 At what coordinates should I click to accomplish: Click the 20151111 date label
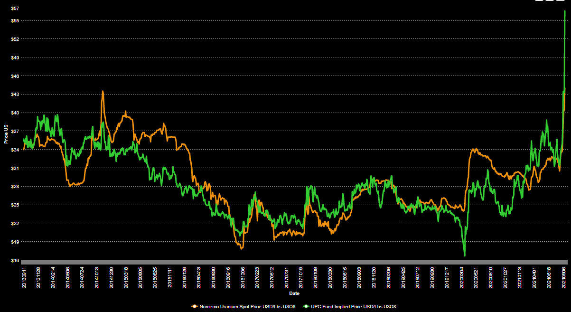[x=169, y=277]
